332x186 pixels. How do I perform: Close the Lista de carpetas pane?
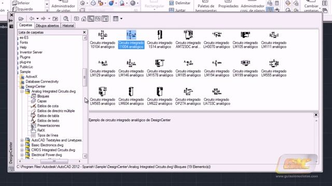tap(84, 32)
